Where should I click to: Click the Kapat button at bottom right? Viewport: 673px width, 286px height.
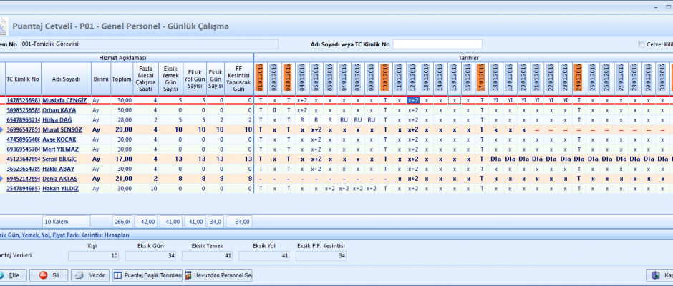click(x=659, y=275)
